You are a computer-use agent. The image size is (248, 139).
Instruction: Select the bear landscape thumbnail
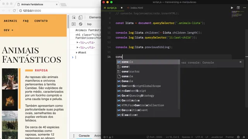point(10,121)
